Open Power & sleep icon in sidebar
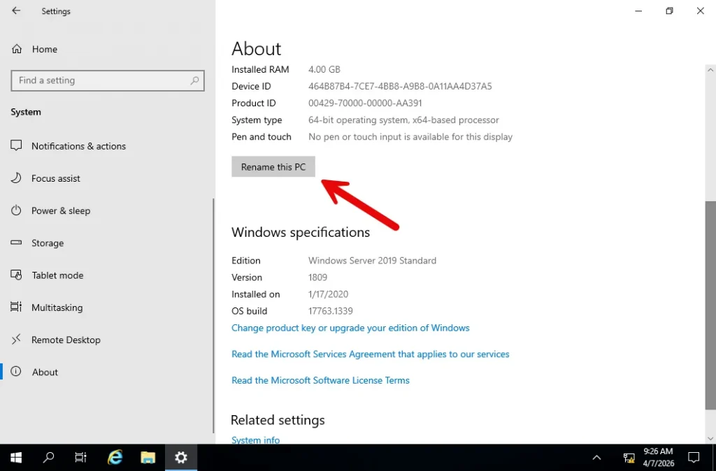Image resolution: width=716 pixels, height=471 pixels. click(x=17, y=211)
